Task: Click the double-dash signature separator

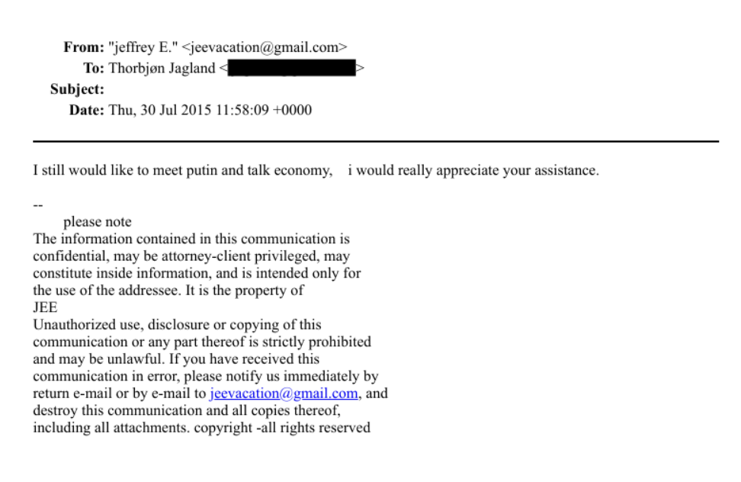Action: coord(37,206)
